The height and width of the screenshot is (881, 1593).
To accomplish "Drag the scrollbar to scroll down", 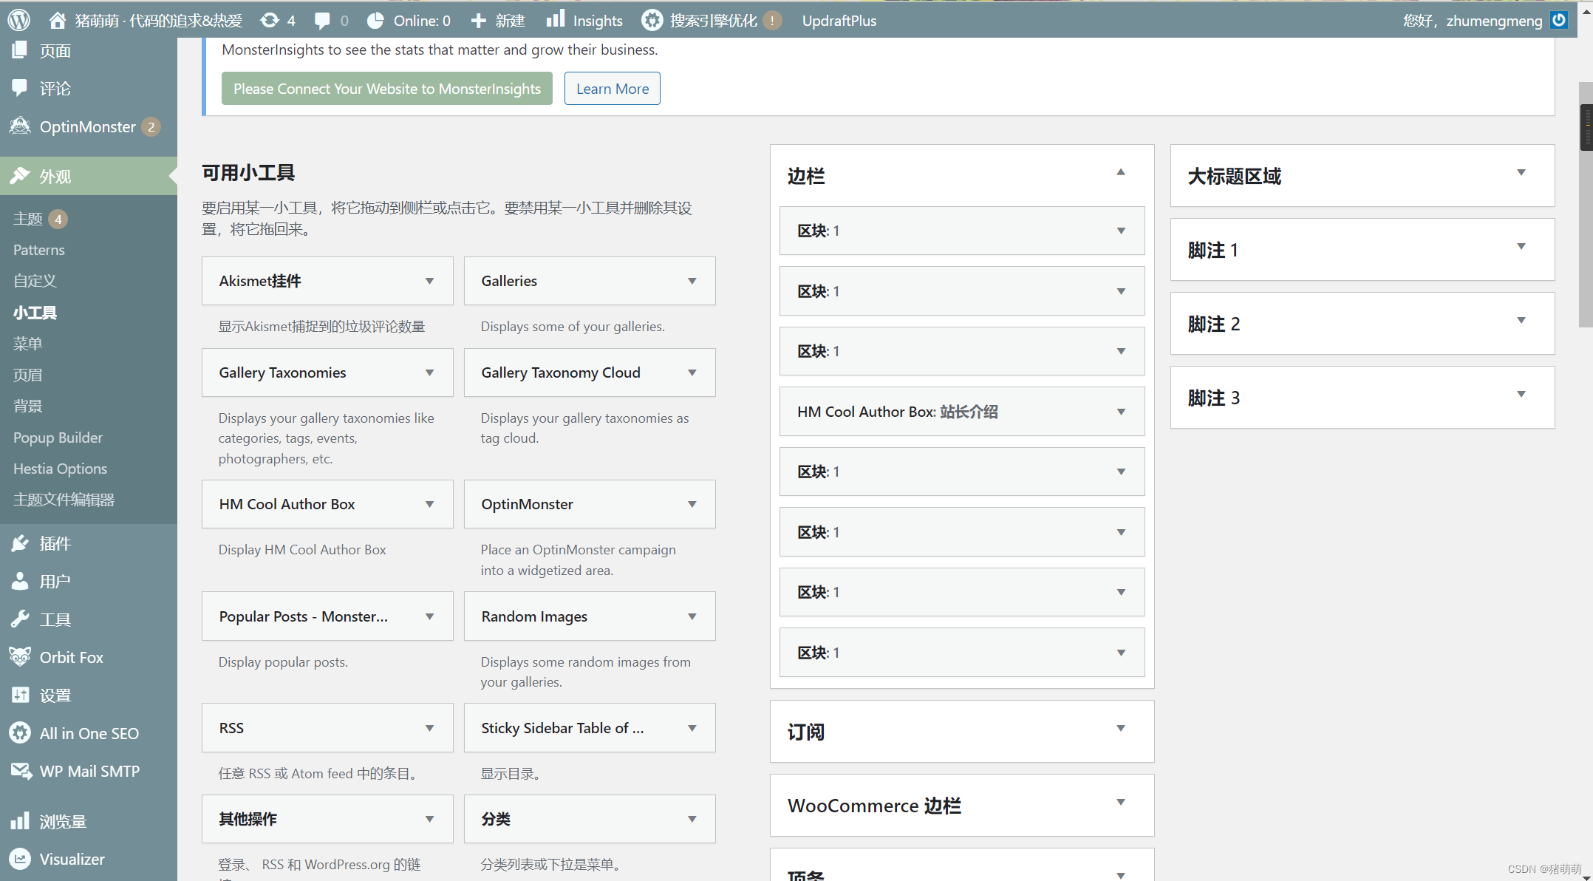I will (1586, 125).
